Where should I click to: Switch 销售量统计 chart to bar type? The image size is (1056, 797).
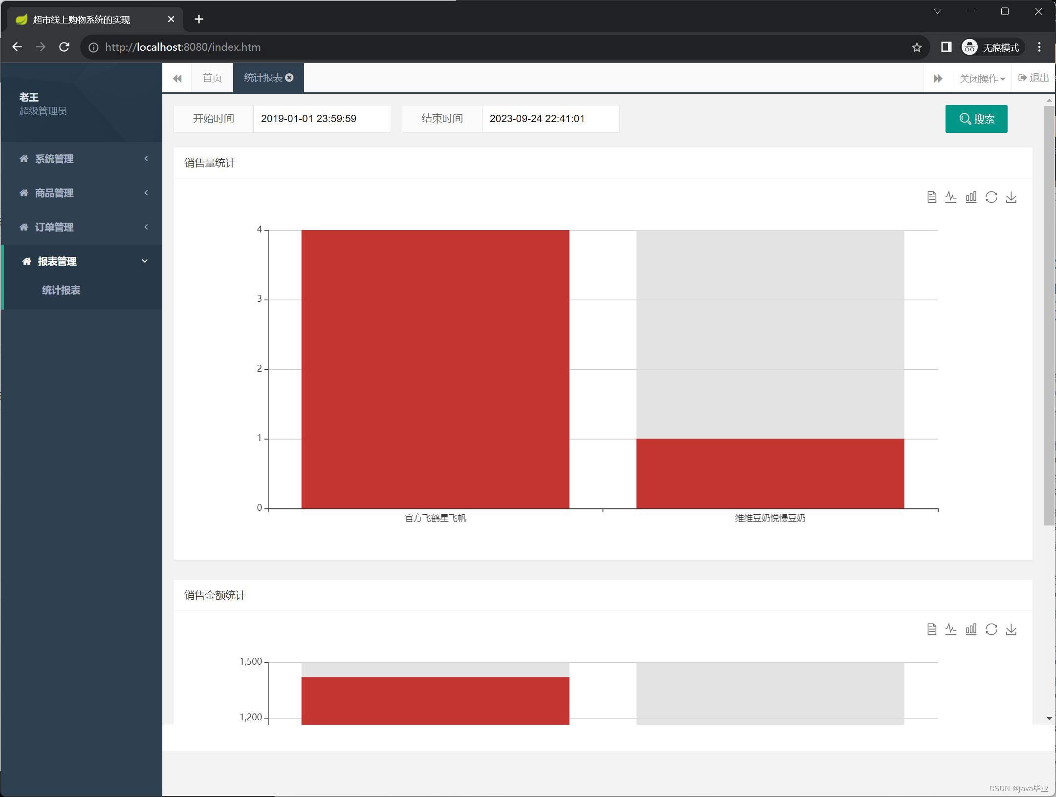tap(971, 197)
